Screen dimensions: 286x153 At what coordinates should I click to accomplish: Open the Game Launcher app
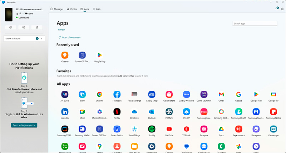click(204, 94)
